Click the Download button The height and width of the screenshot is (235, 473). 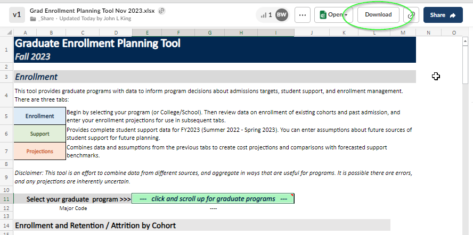tap(378, 15)
